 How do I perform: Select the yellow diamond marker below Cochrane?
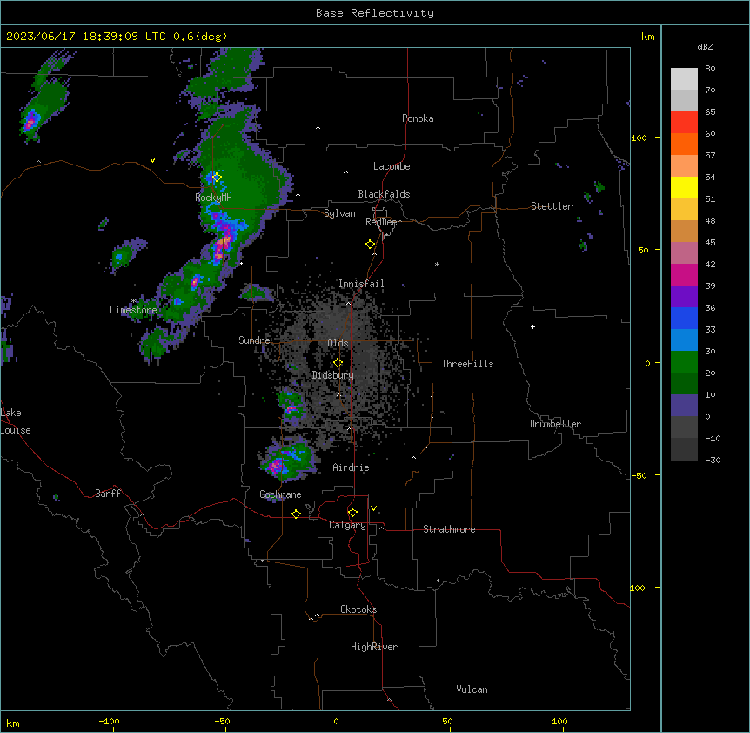click(296, 514)
